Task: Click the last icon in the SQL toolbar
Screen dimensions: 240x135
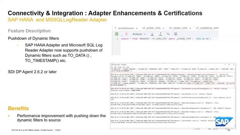Action: tap(176, 34)
